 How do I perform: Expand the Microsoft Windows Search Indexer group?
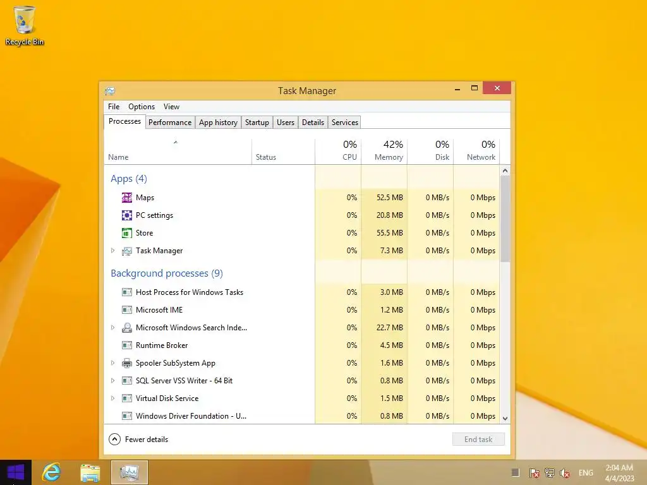coord(112,328)
